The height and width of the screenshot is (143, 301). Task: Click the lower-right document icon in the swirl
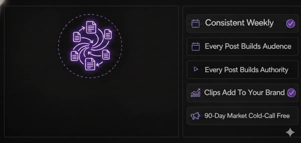(x=106, y=54)
